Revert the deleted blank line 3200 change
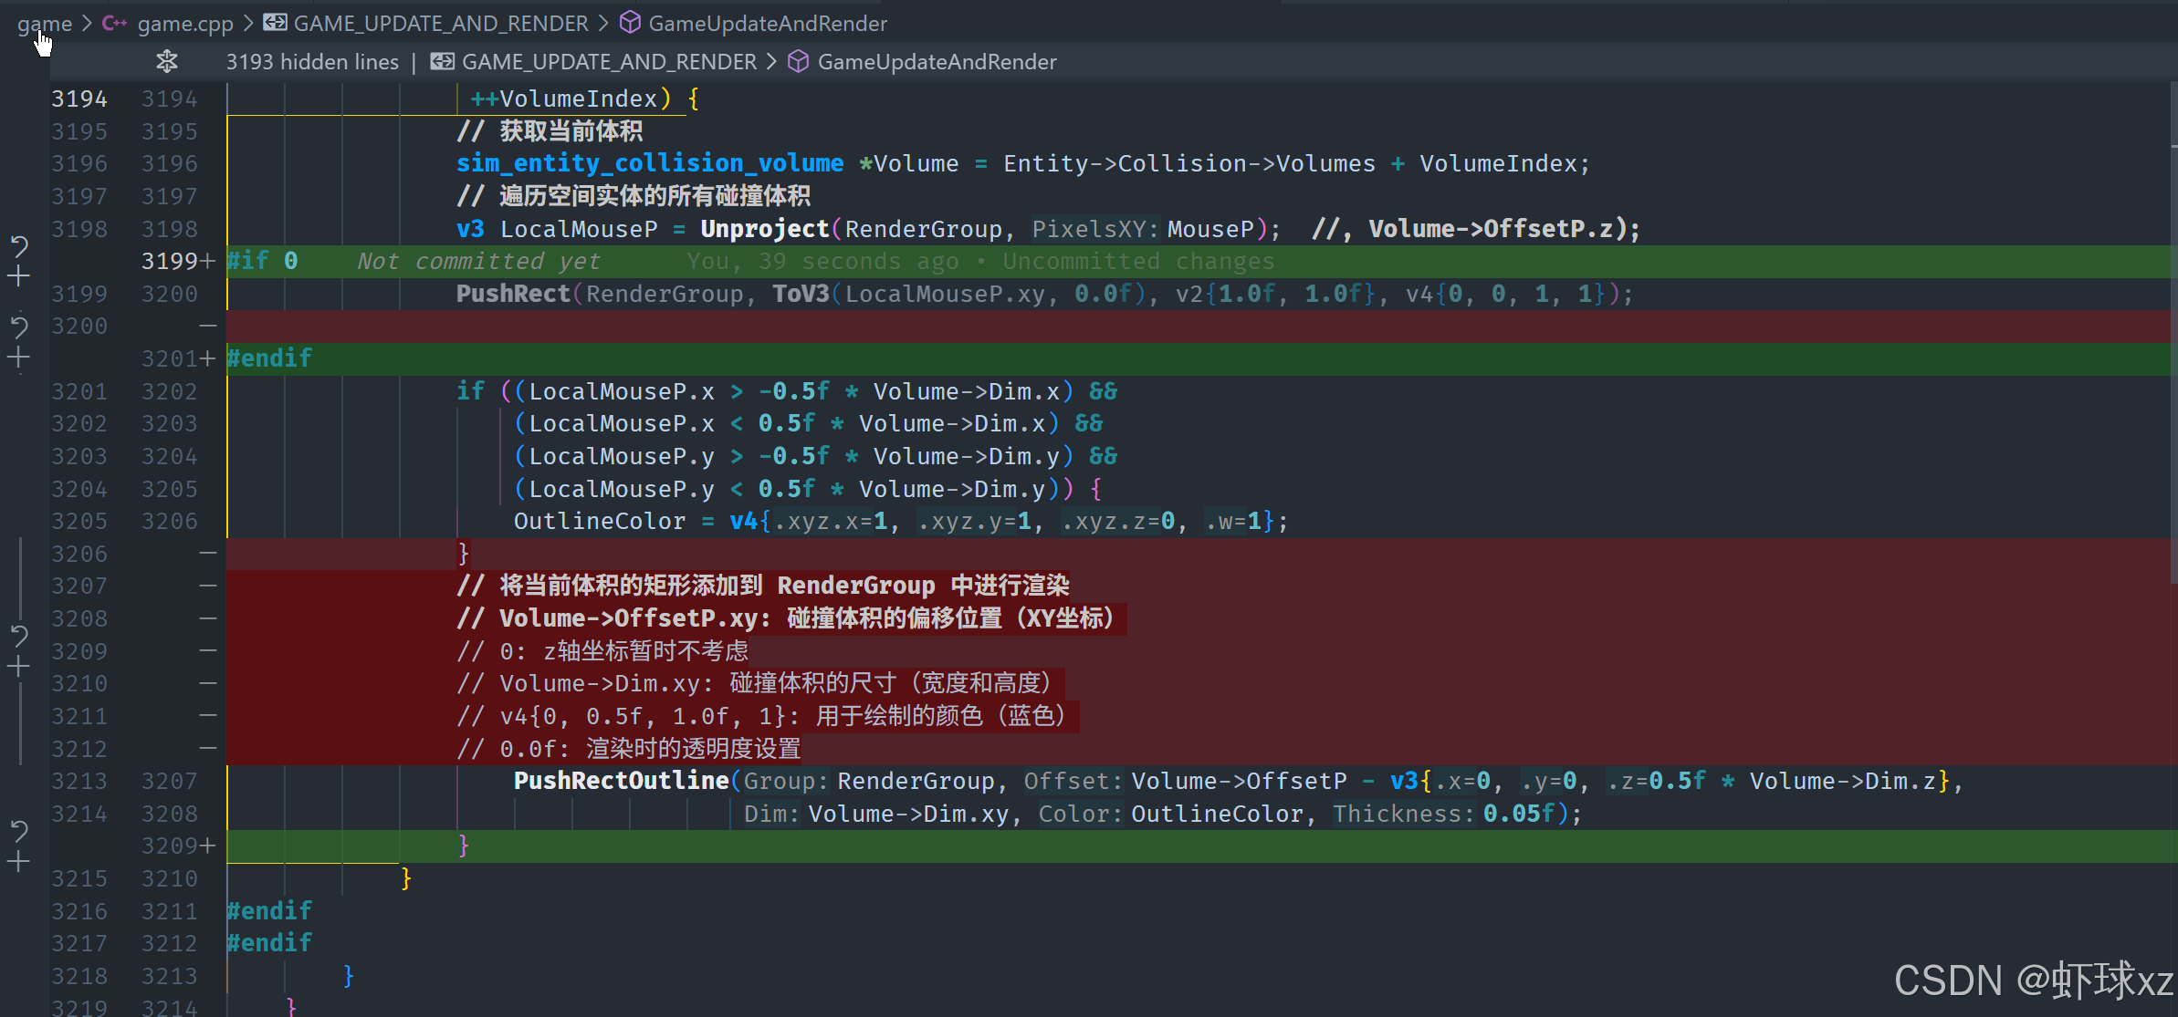2178x1017 pixels. (19, 326)
